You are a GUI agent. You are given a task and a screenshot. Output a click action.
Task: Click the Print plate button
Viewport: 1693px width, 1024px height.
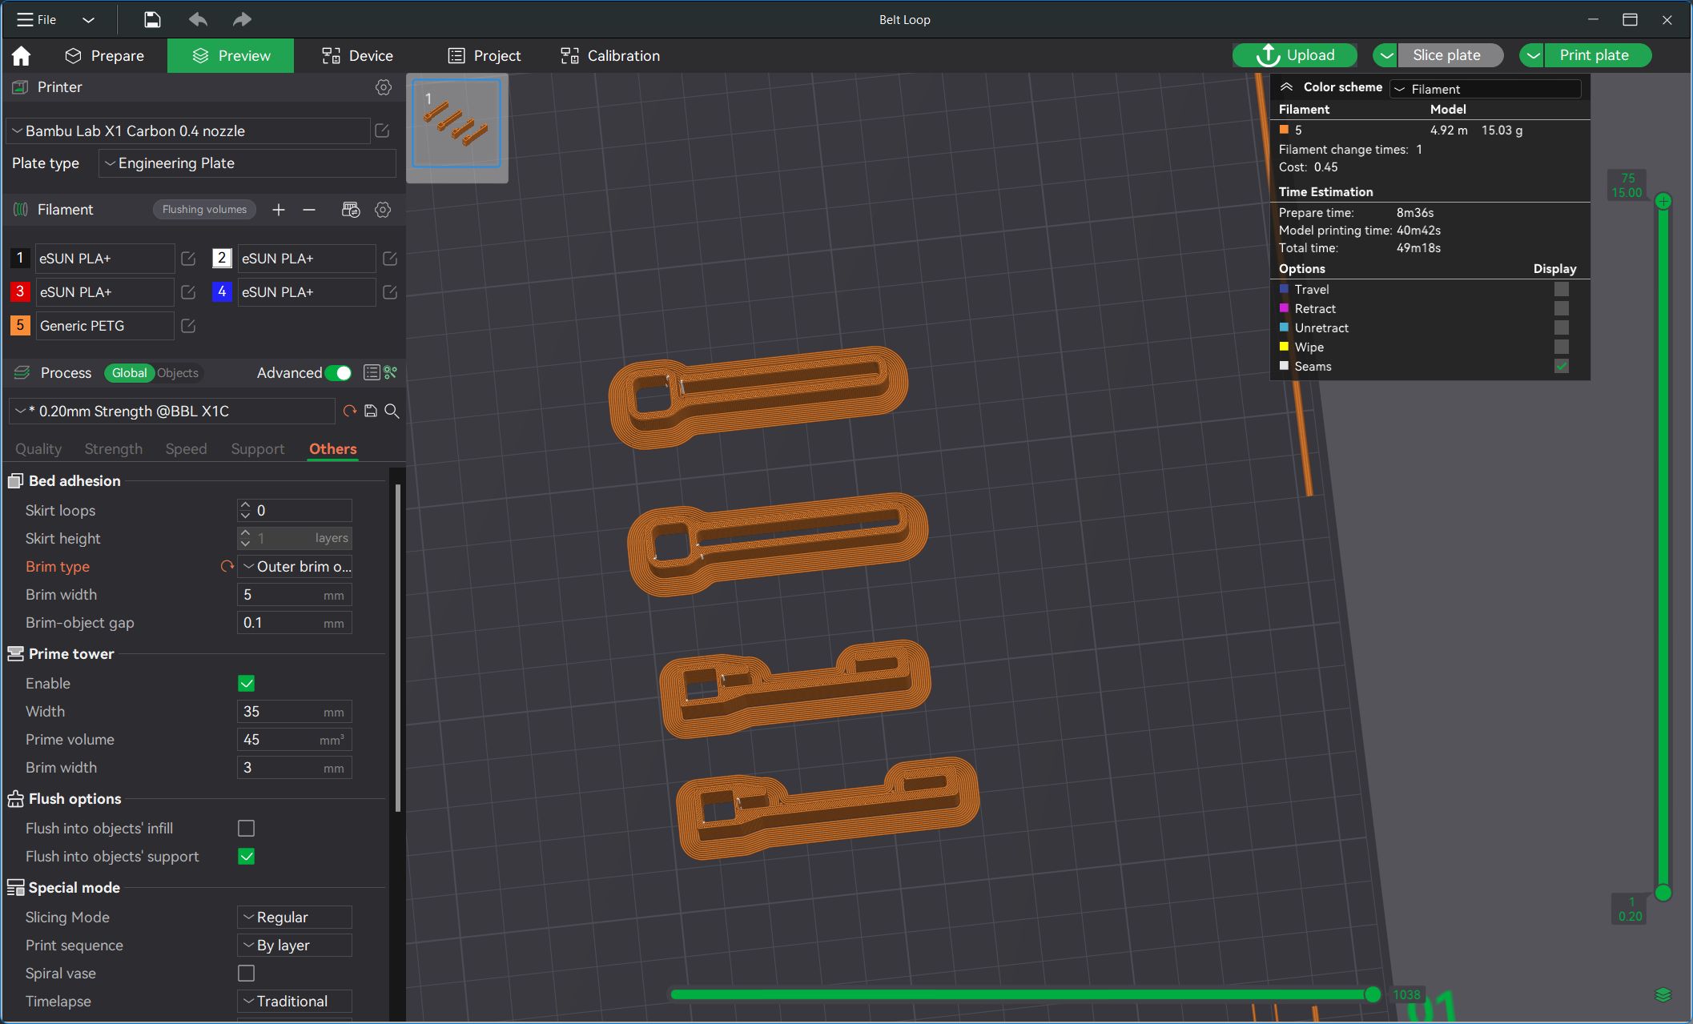(1594, 55)
